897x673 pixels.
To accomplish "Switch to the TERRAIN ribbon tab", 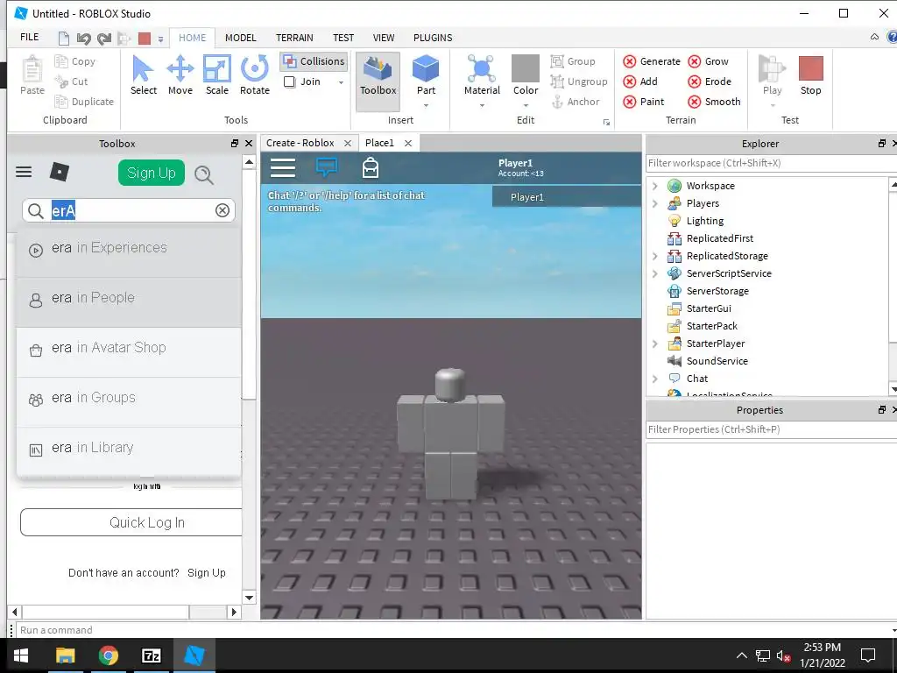I will pos(294,38).
